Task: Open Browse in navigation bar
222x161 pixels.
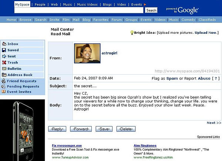Action: (x=26, y=20)
